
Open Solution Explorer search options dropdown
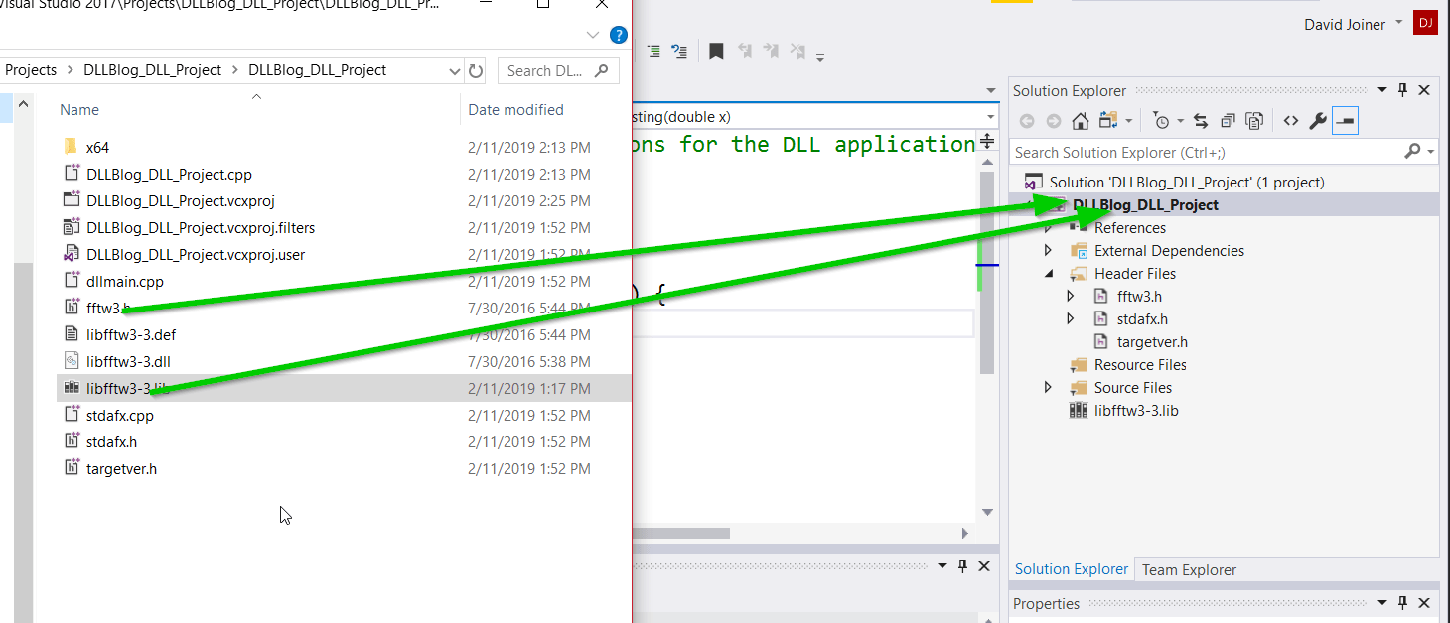click(1430, 153)
